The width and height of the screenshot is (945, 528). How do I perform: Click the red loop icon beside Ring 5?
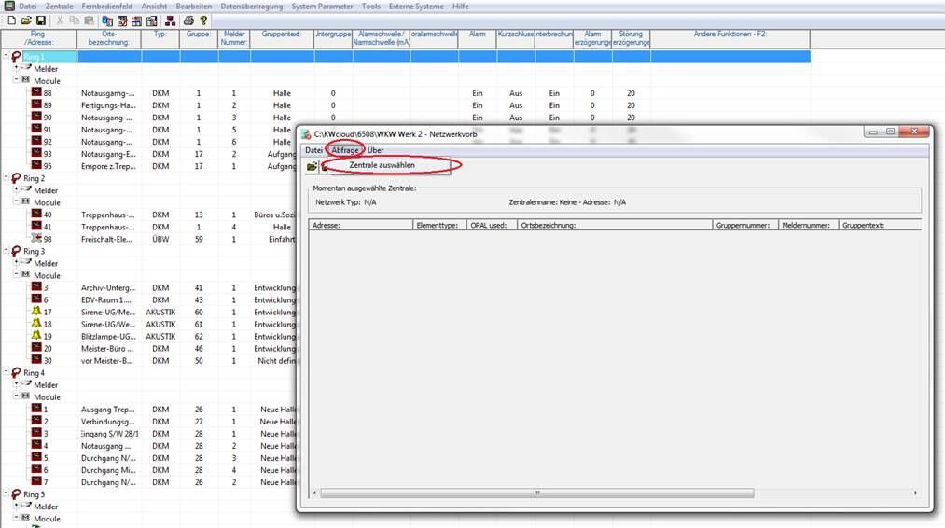point(16,494)
